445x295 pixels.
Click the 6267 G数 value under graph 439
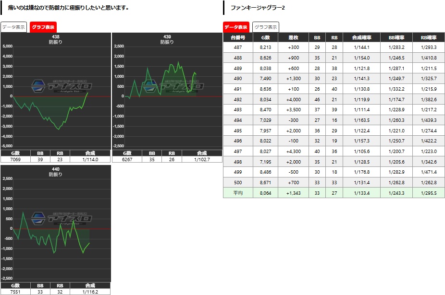click(127, 160)
